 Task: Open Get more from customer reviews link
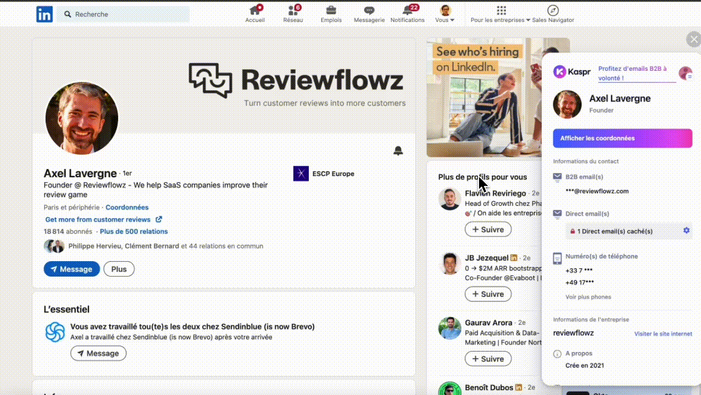coord(103,219)
